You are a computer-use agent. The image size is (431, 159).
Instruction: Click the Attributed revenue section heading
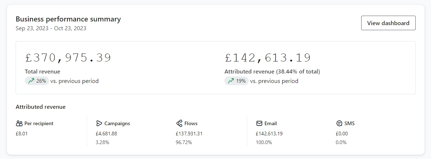(x=40, y=107)
